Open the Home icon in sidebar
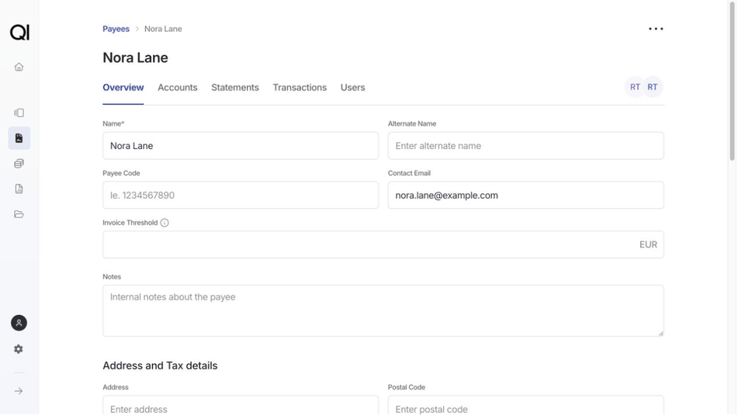 pos(19,67)
